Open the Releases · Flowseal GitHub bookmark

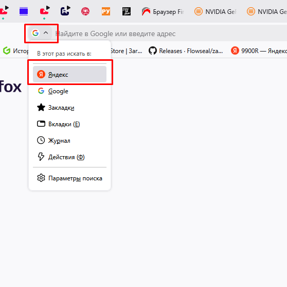[186, 51]
